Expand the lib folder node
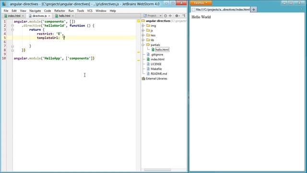 coord(143,40)
